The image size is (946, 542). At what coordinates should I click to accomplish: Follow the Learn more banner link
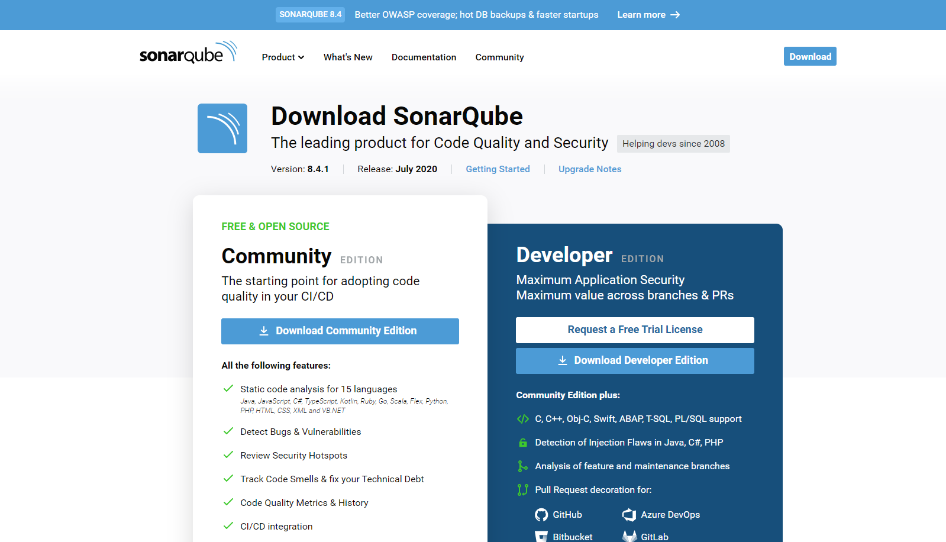coord(648,15)
